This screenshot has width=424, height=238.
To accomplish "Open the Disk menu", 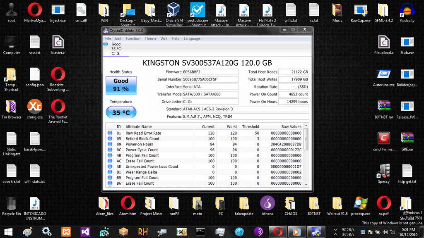I will pos(164,38).
